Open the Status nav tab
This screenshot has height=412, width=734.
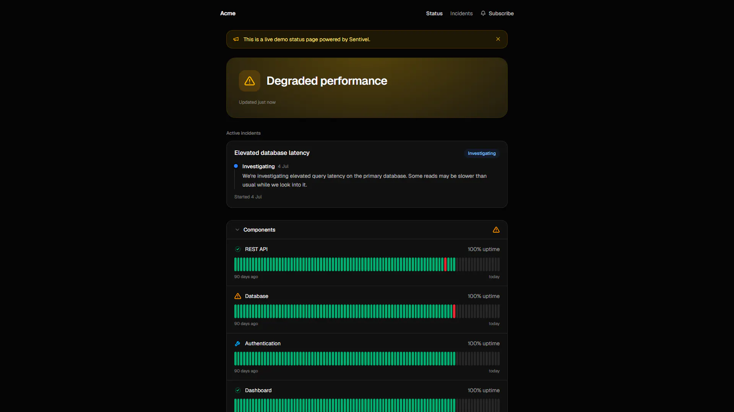point(434,13)
